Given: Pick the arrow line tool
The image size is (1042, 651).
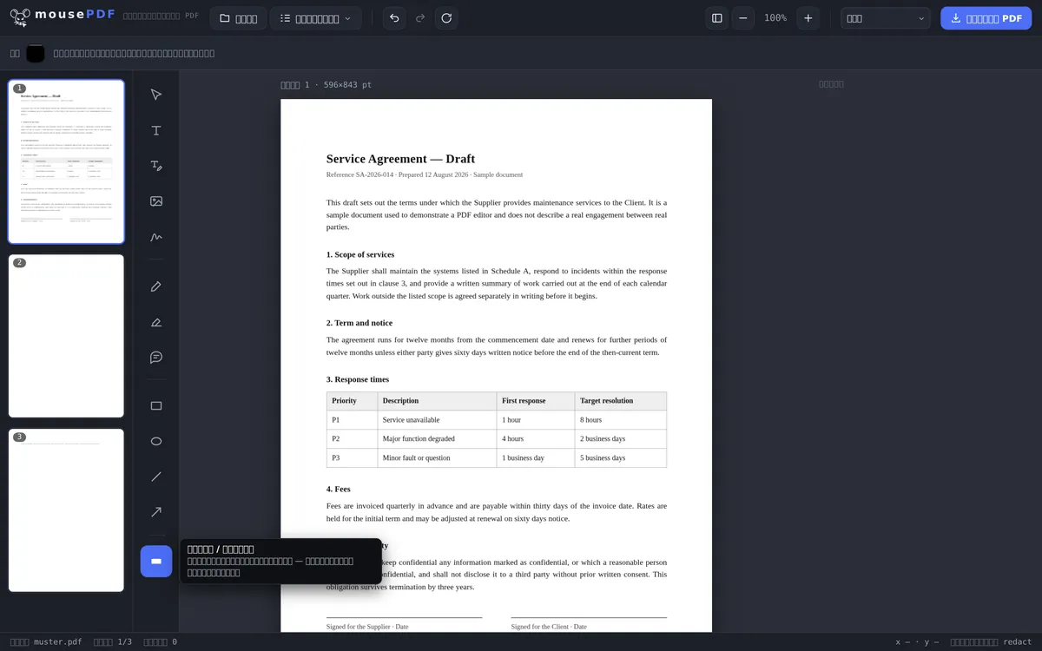Looking at the screenshot, I should coord(156,512).
